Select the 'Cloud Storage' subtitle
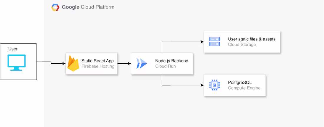 242,45
